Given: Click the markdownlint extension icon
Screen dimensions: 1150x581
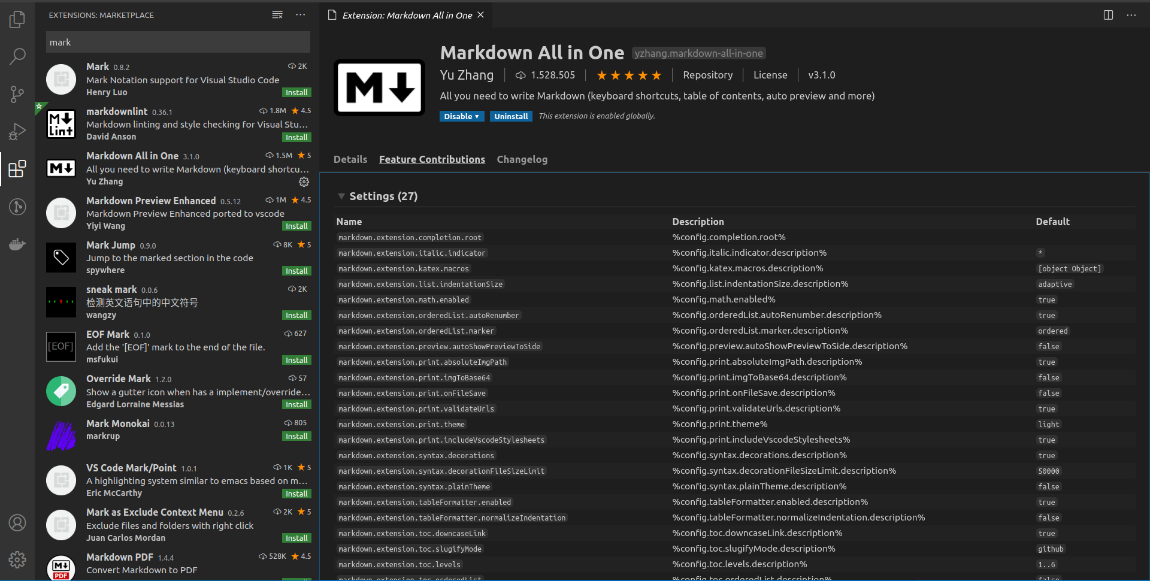Looking at the screenshot, I should (61, 124).
